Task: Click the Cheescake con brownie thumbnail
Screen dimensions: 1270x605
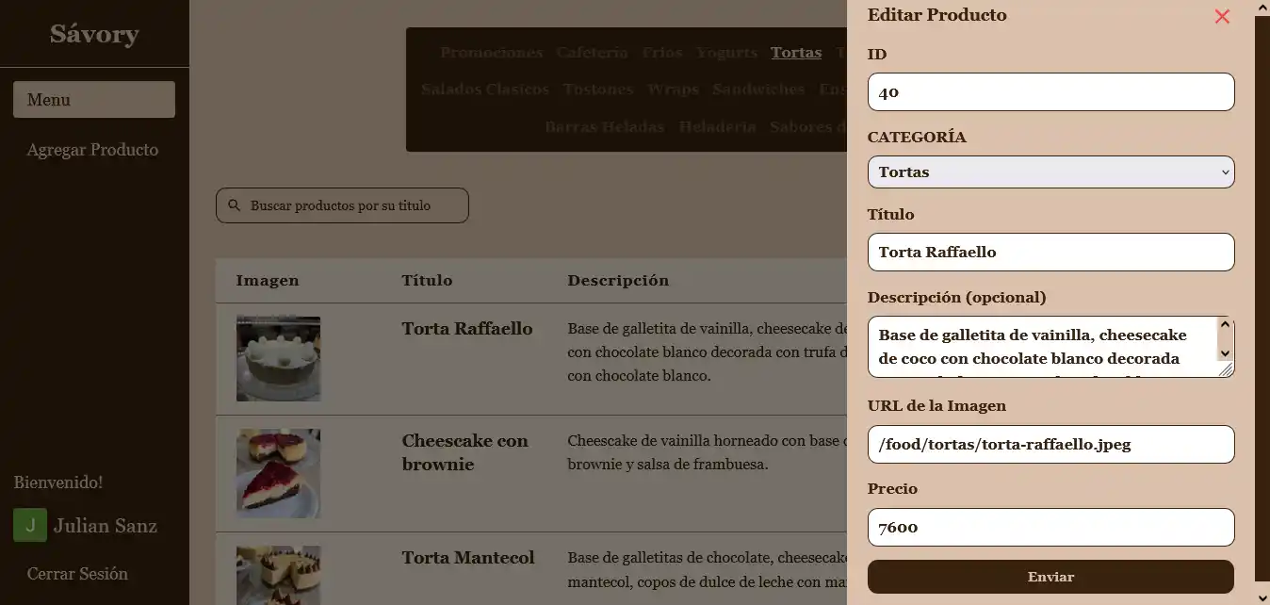Action: [x=278, y=473]
